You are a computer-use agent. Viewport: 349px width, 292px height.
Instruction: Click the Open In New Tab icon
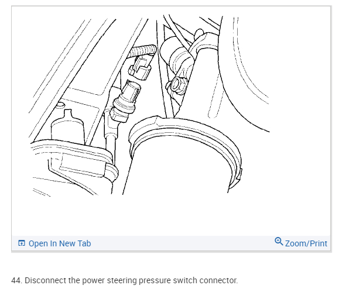[x=21, y=243]
